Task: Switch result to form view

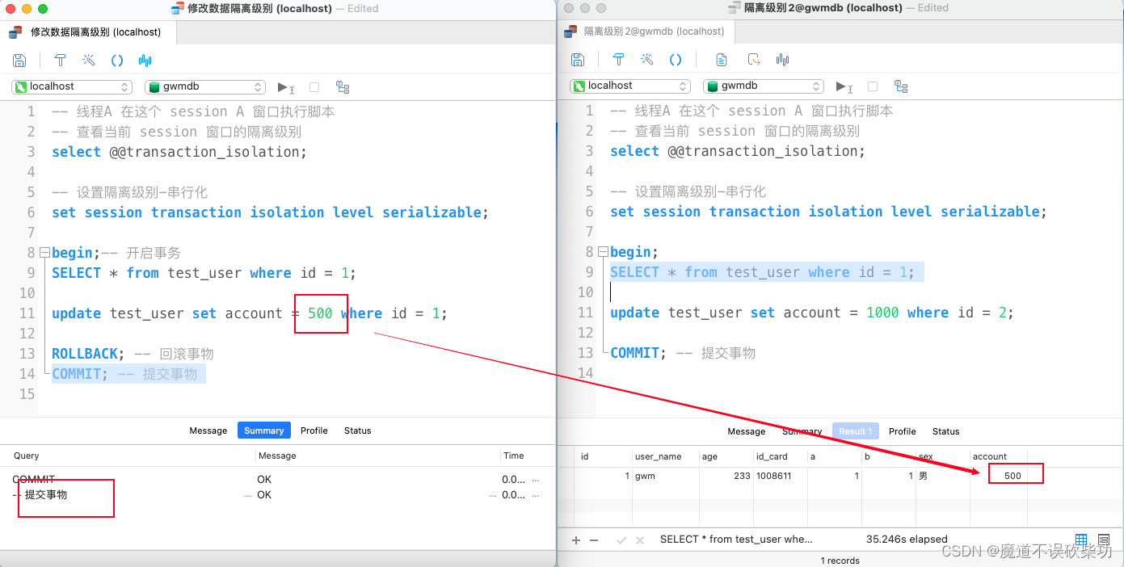Action: click(x=1104, y=540)
